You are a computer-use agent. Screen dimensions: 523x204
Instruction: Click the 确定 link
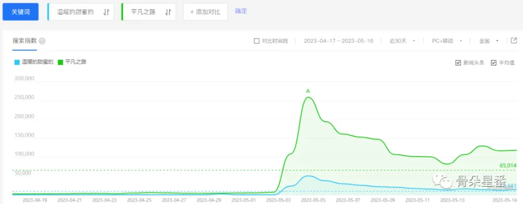(x=241, y=11)
